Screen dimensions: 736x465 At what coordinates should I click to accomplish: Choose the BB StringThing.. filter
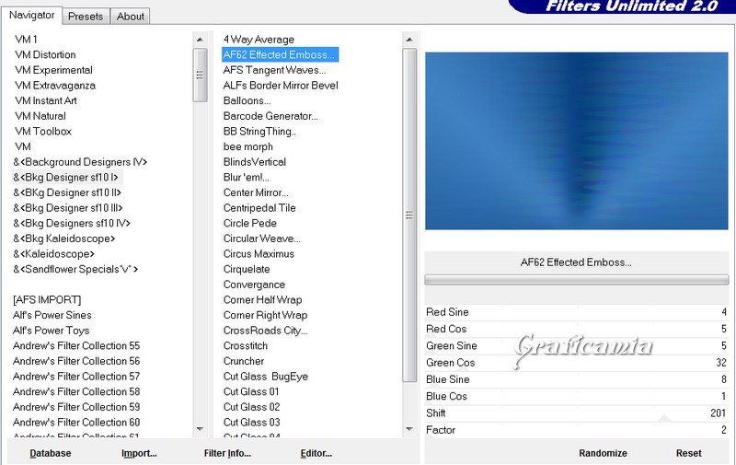tap(259, 132)
